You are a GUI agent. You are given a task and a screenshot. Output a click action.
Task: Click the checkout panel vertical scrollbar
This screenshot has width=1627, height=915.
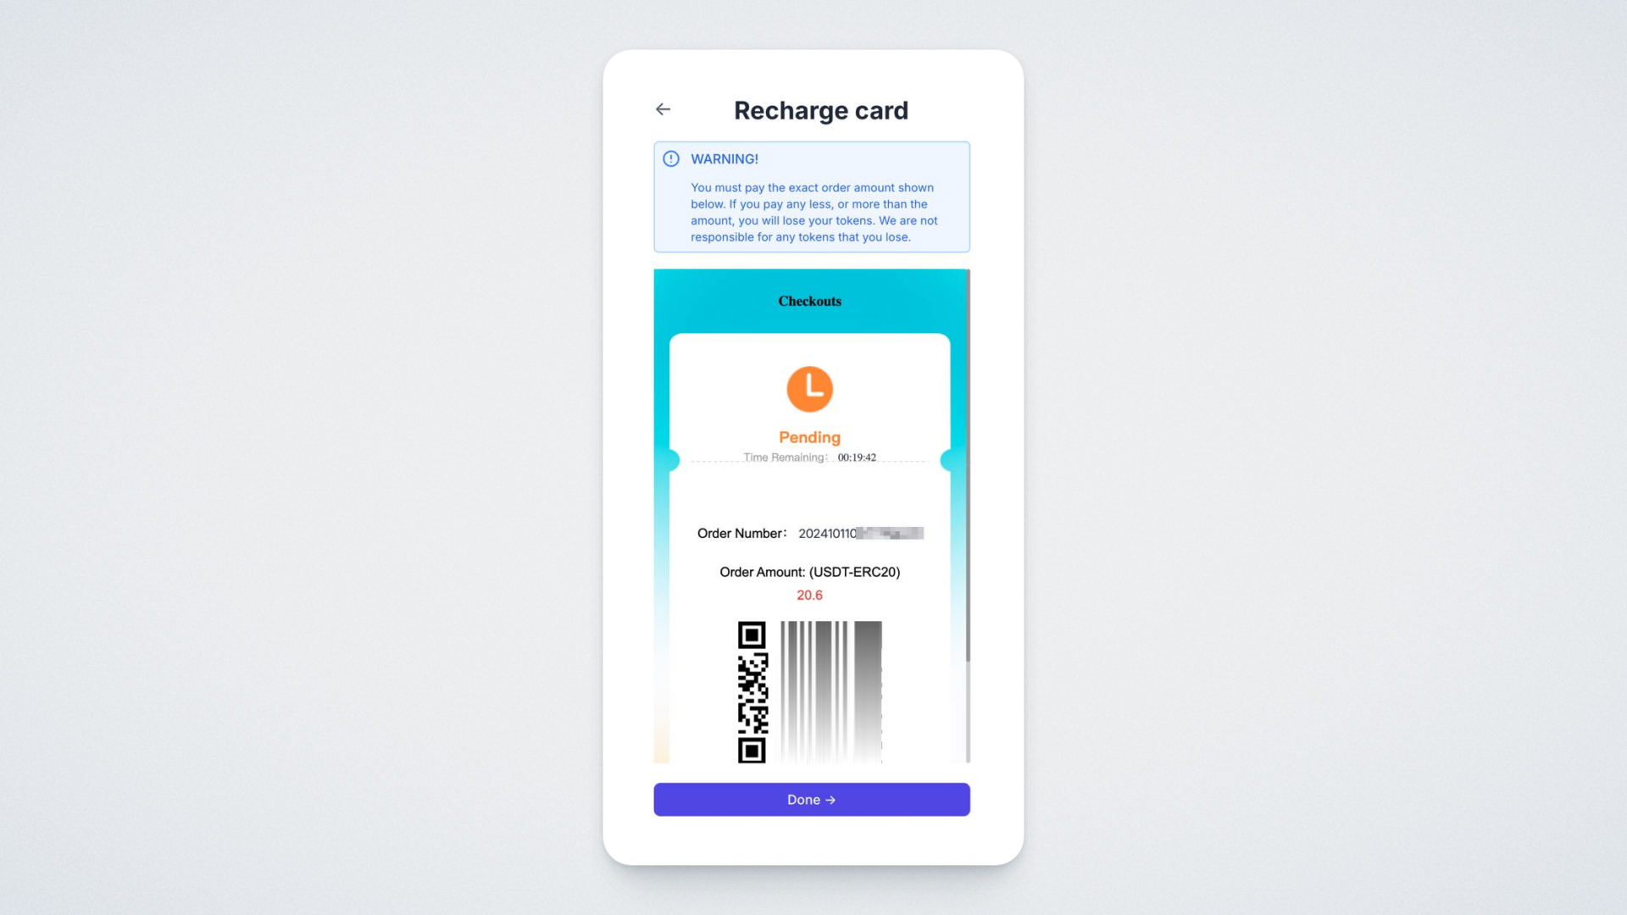968,466
